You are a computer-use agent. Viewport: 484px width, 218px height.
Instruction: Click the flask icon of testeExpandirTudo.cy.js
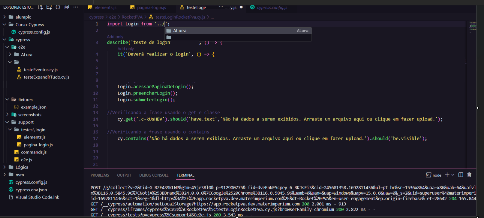pos(19,77)
